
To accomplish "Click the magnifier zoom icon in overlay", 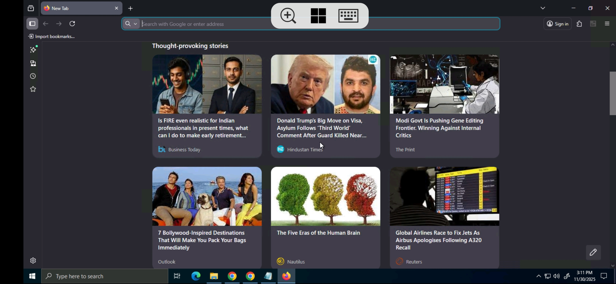I will 288,16.
